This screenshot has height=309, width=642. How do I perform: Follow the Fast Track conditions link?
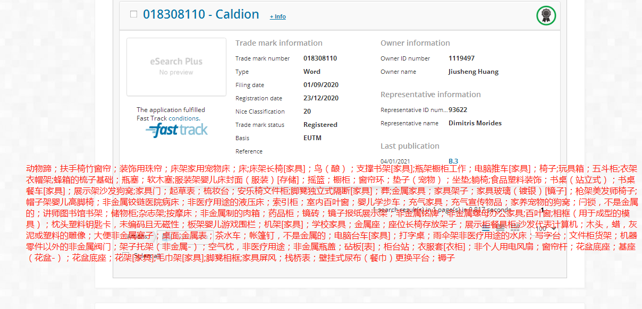pos(184,118)
